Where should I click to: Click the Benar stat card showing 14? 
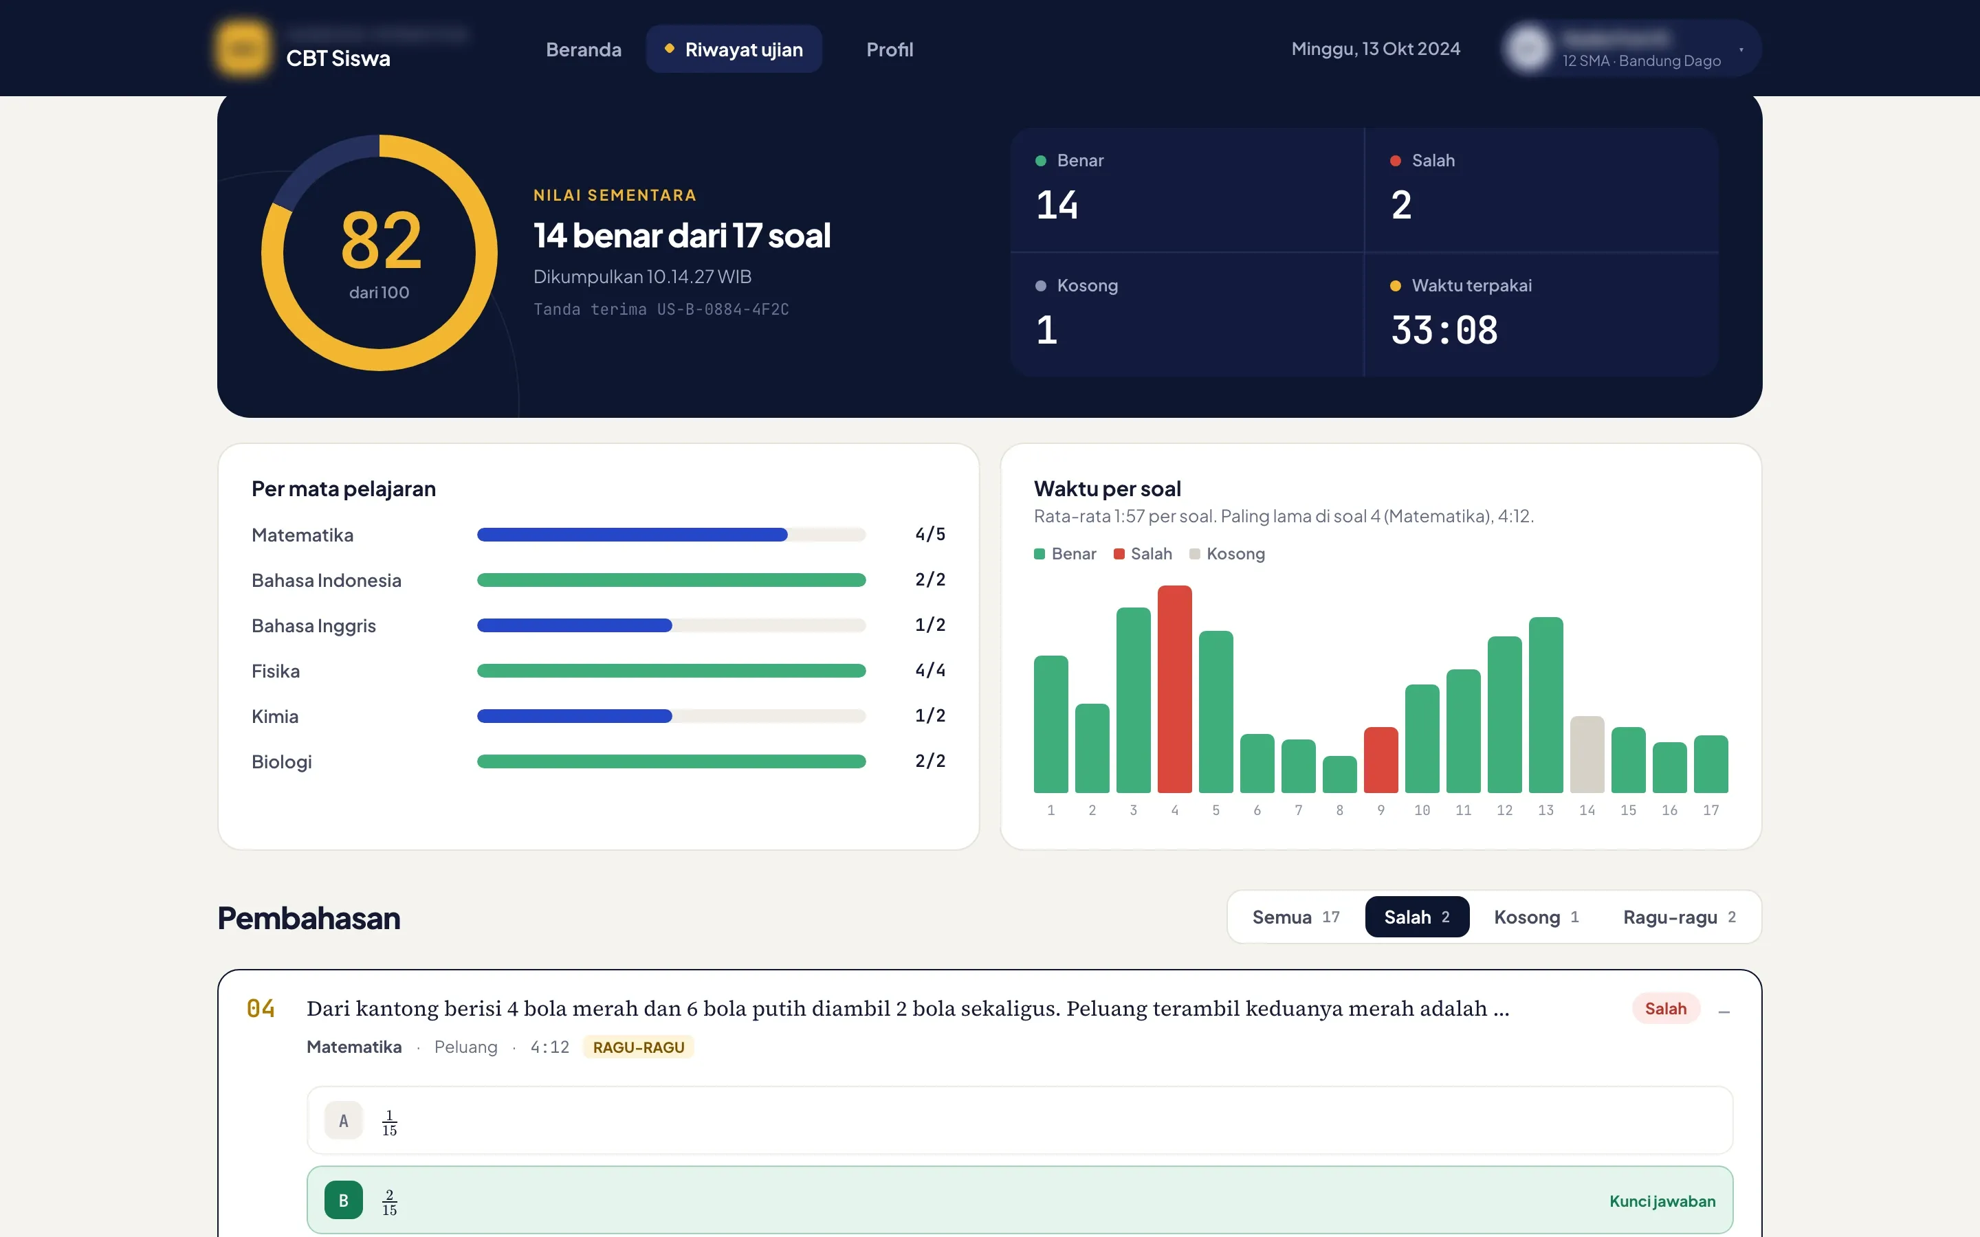[1187, 189]
